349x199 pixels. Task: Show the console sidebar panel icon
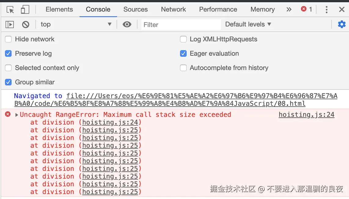[x=10, y=24]
